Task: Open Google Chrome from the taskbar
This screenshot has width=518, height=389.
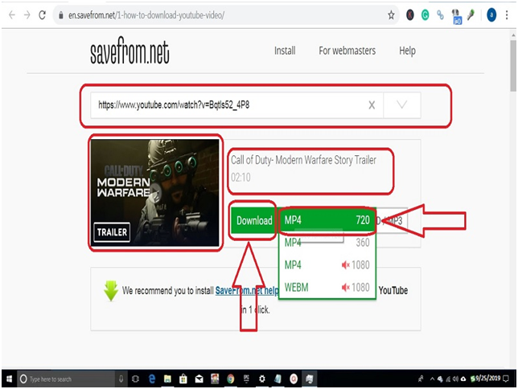Action: [230, 379]
